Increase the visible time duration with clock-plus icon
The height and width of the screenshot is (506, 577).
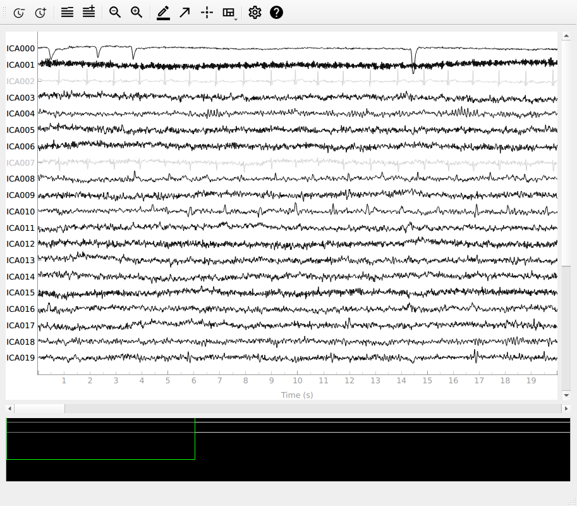point(40,13)
